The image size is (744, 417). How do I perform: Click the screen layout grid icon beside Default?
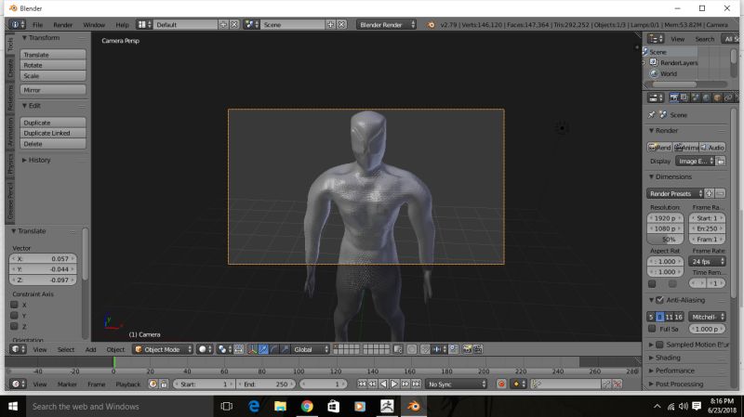pyautogui.click(x=144, y=24)
